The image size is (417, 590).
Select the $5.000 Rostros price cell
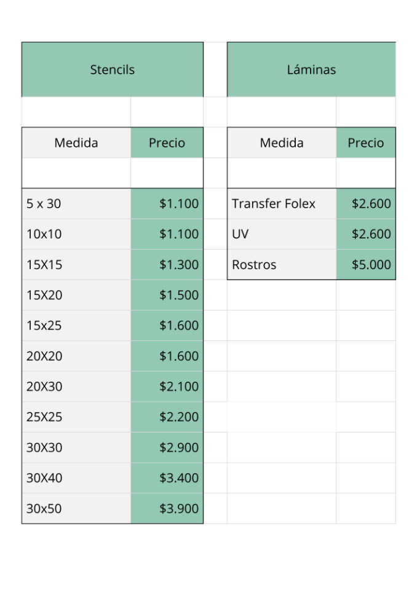(365, 265)
